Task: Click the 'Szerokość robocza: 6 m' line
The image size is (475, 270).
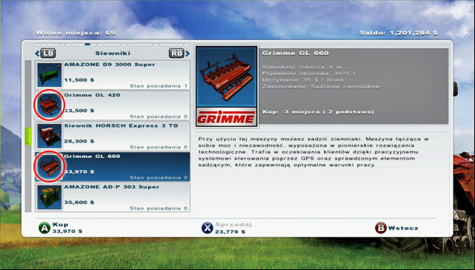Action: pos(302,67)
